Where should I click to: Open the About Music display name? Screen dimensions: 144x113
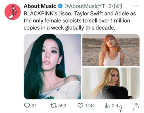pyautogui.click(x=40, y=6)
